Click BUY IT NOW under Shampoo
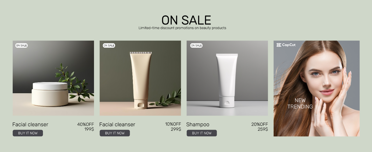Screen dimensions: 372x152 (x=202, y=133)
